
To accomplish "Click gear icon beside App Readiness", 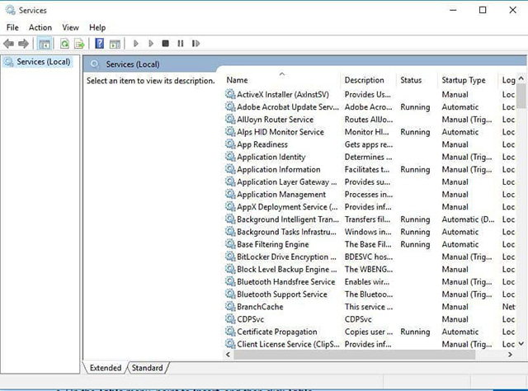I will (x=230, y=144).
